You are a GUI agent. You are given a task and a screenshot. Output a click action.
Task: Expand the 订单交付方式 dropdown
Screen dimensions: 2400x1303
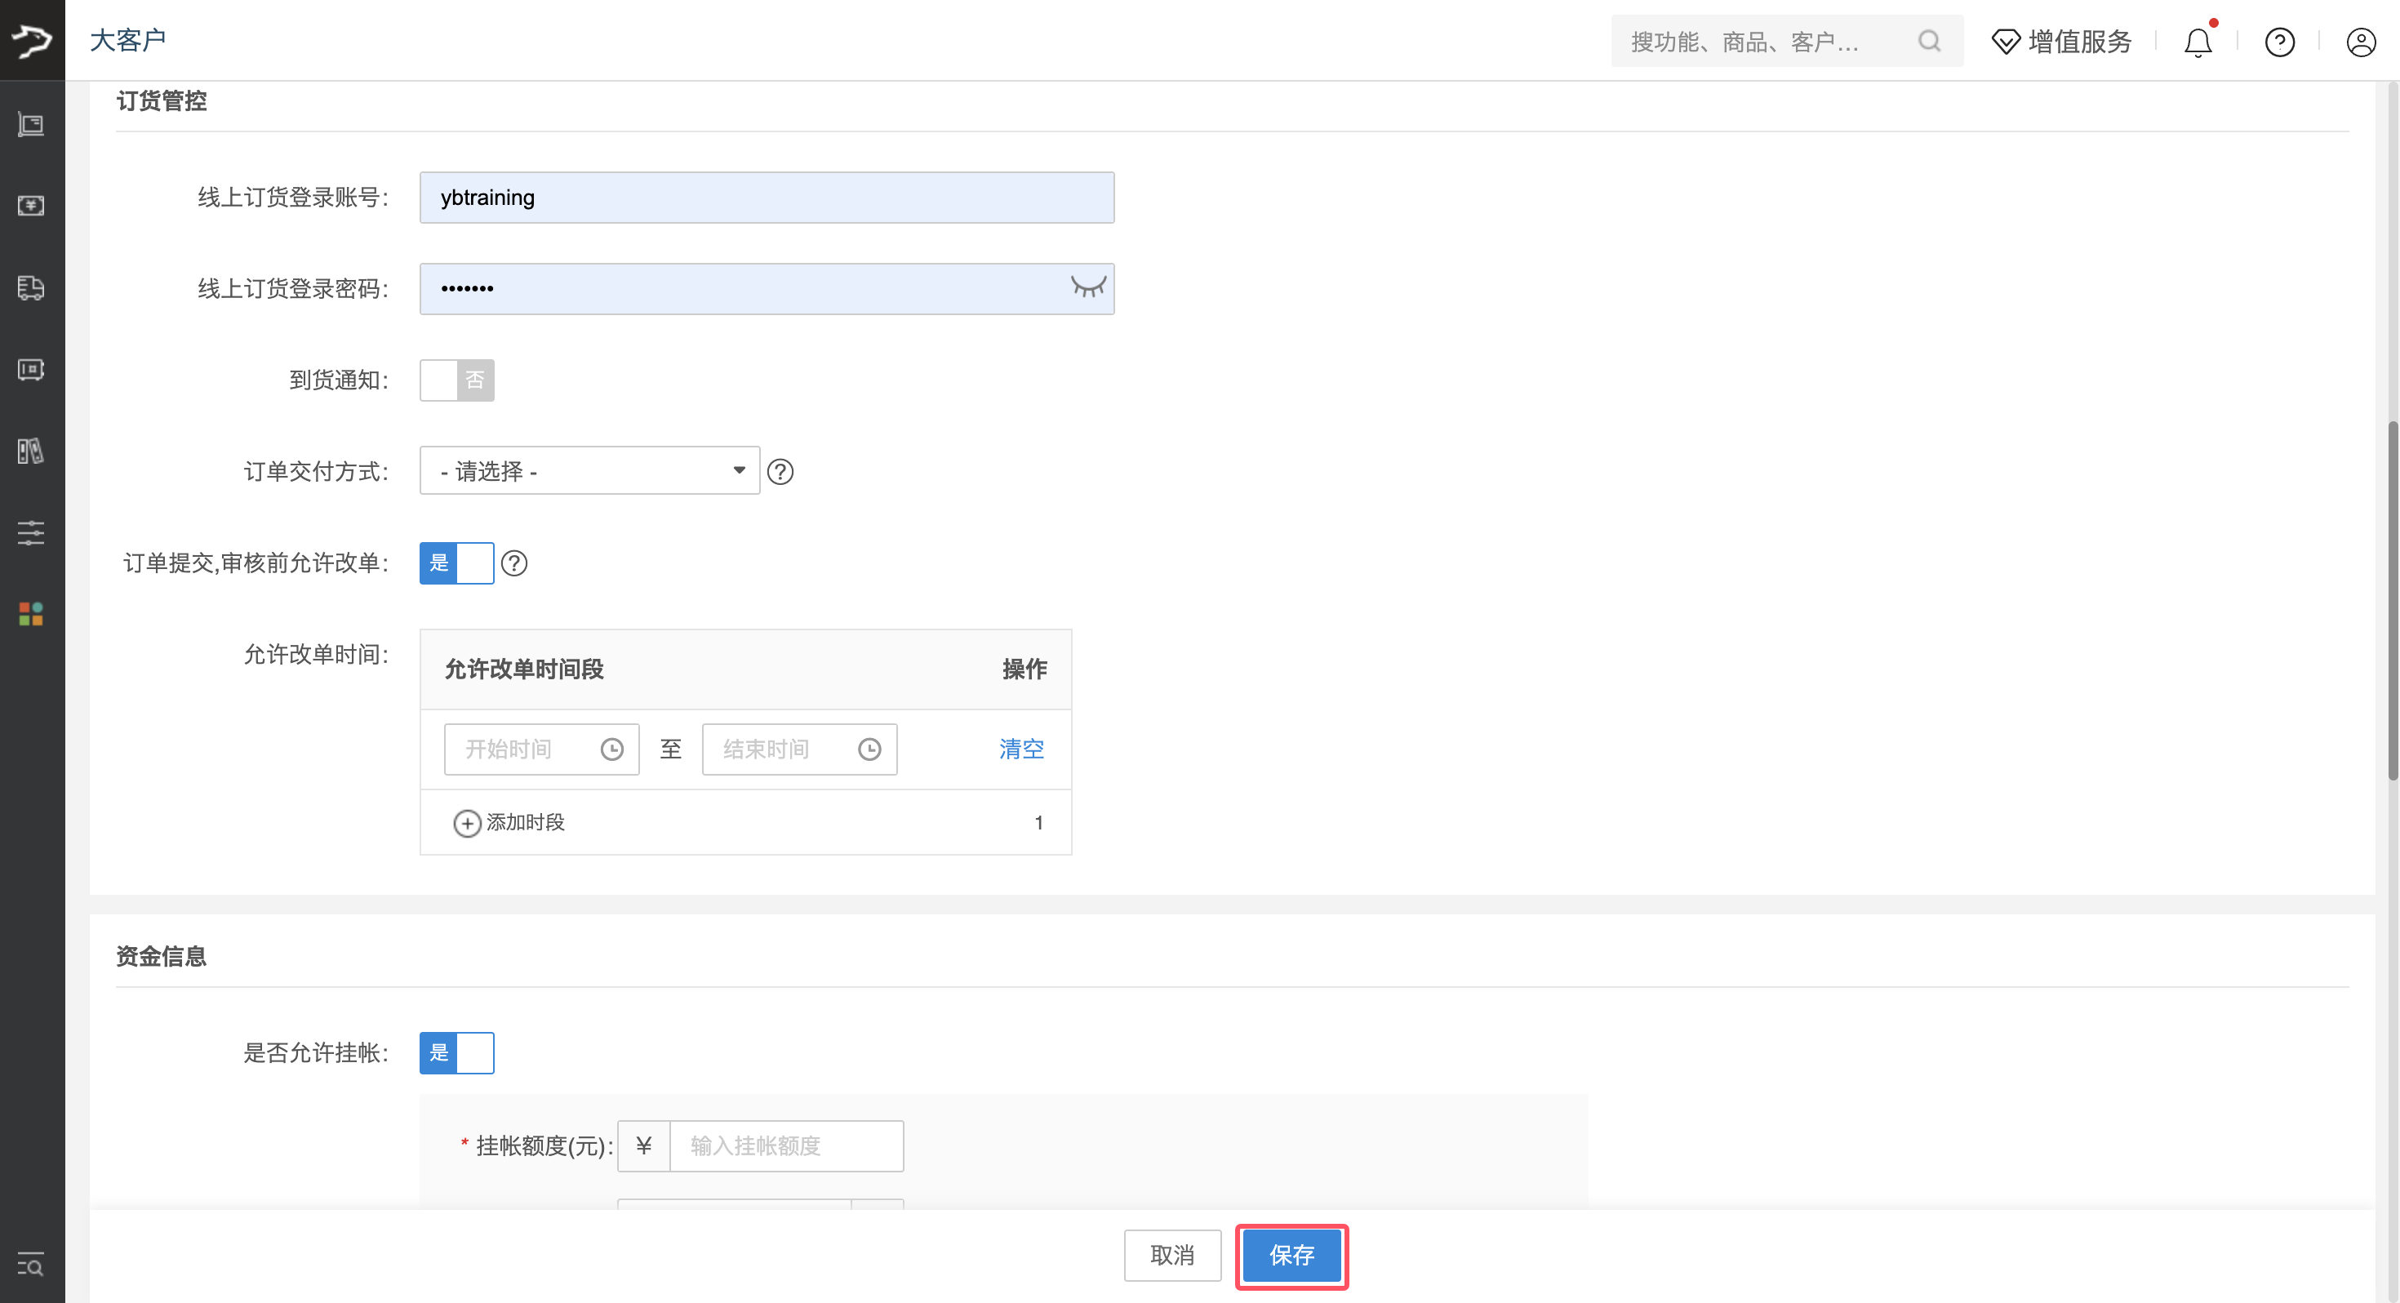[x=589, y=471]
